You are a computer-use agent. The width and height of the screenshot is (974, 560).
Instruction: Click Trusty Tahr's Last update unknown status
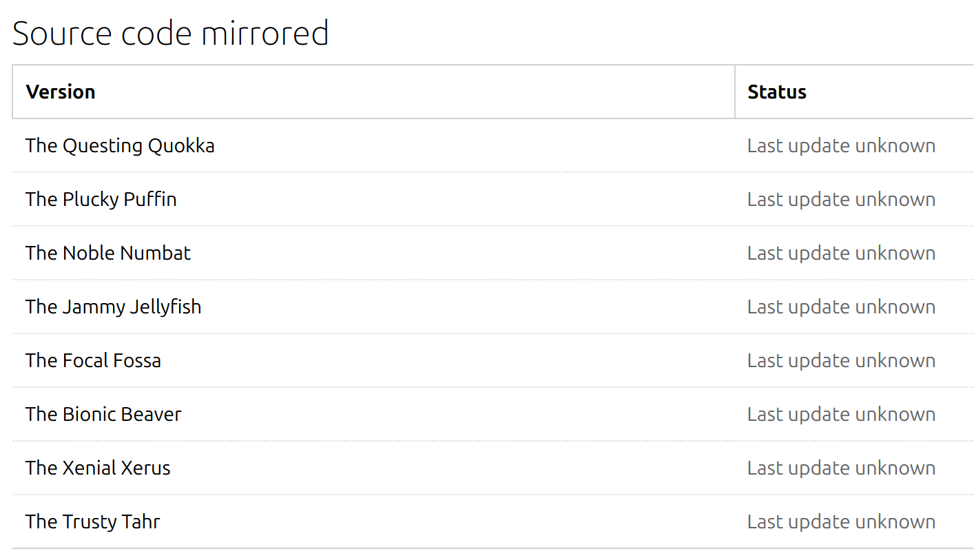[x=841, y=521]
